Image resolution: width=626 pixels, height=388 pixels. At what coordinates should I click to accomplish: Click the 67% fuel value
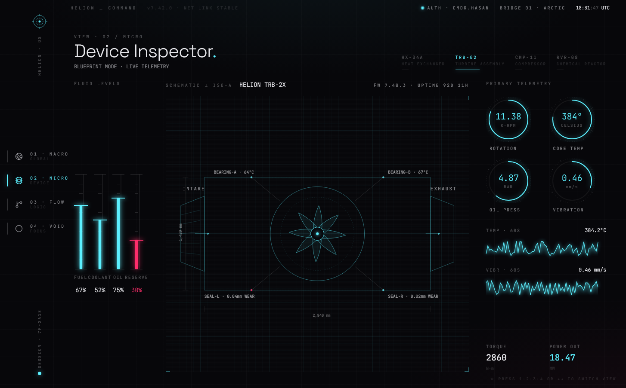(81, 290)
